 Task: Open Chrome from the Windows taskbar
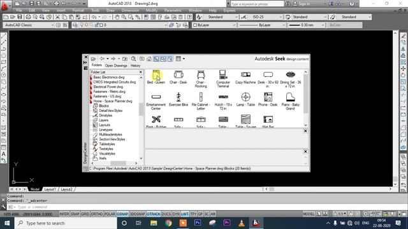pyautogui.click(x=168, y=223)
